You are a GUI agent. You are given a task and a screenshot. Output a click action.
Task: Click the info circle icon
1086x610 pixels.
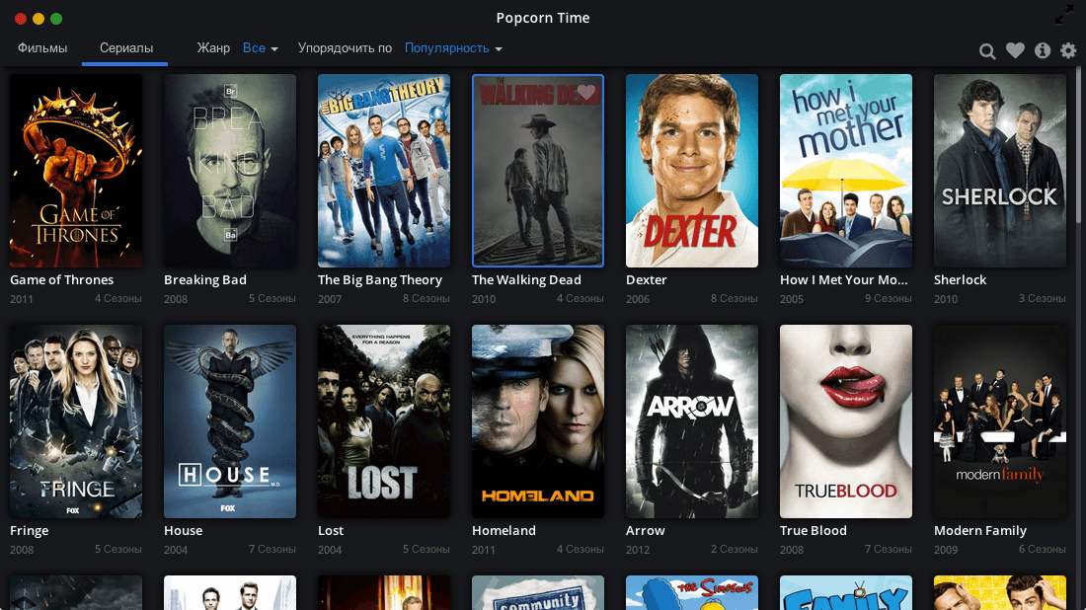click(x=1043, y=51)
